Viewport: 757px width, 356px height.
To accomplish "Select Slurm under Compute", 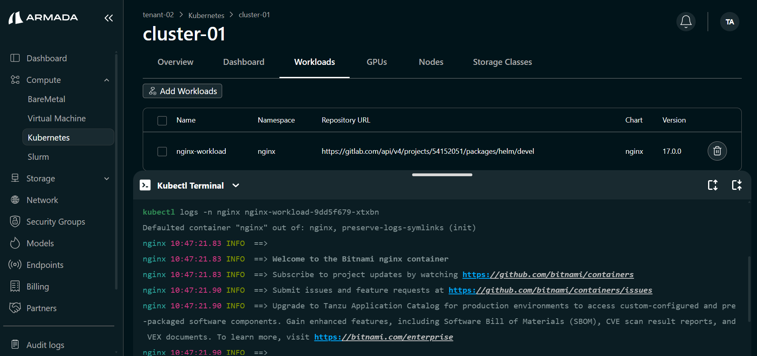I will click(38, 157).
